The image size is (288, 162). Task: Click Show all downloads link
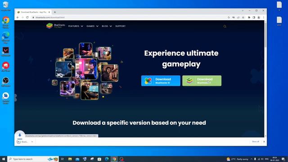point(255,142)
